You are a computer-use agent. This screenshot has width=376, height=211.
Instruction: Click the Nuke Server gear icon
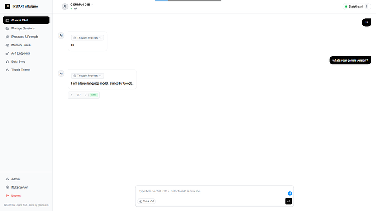click(x=8, y=188)
